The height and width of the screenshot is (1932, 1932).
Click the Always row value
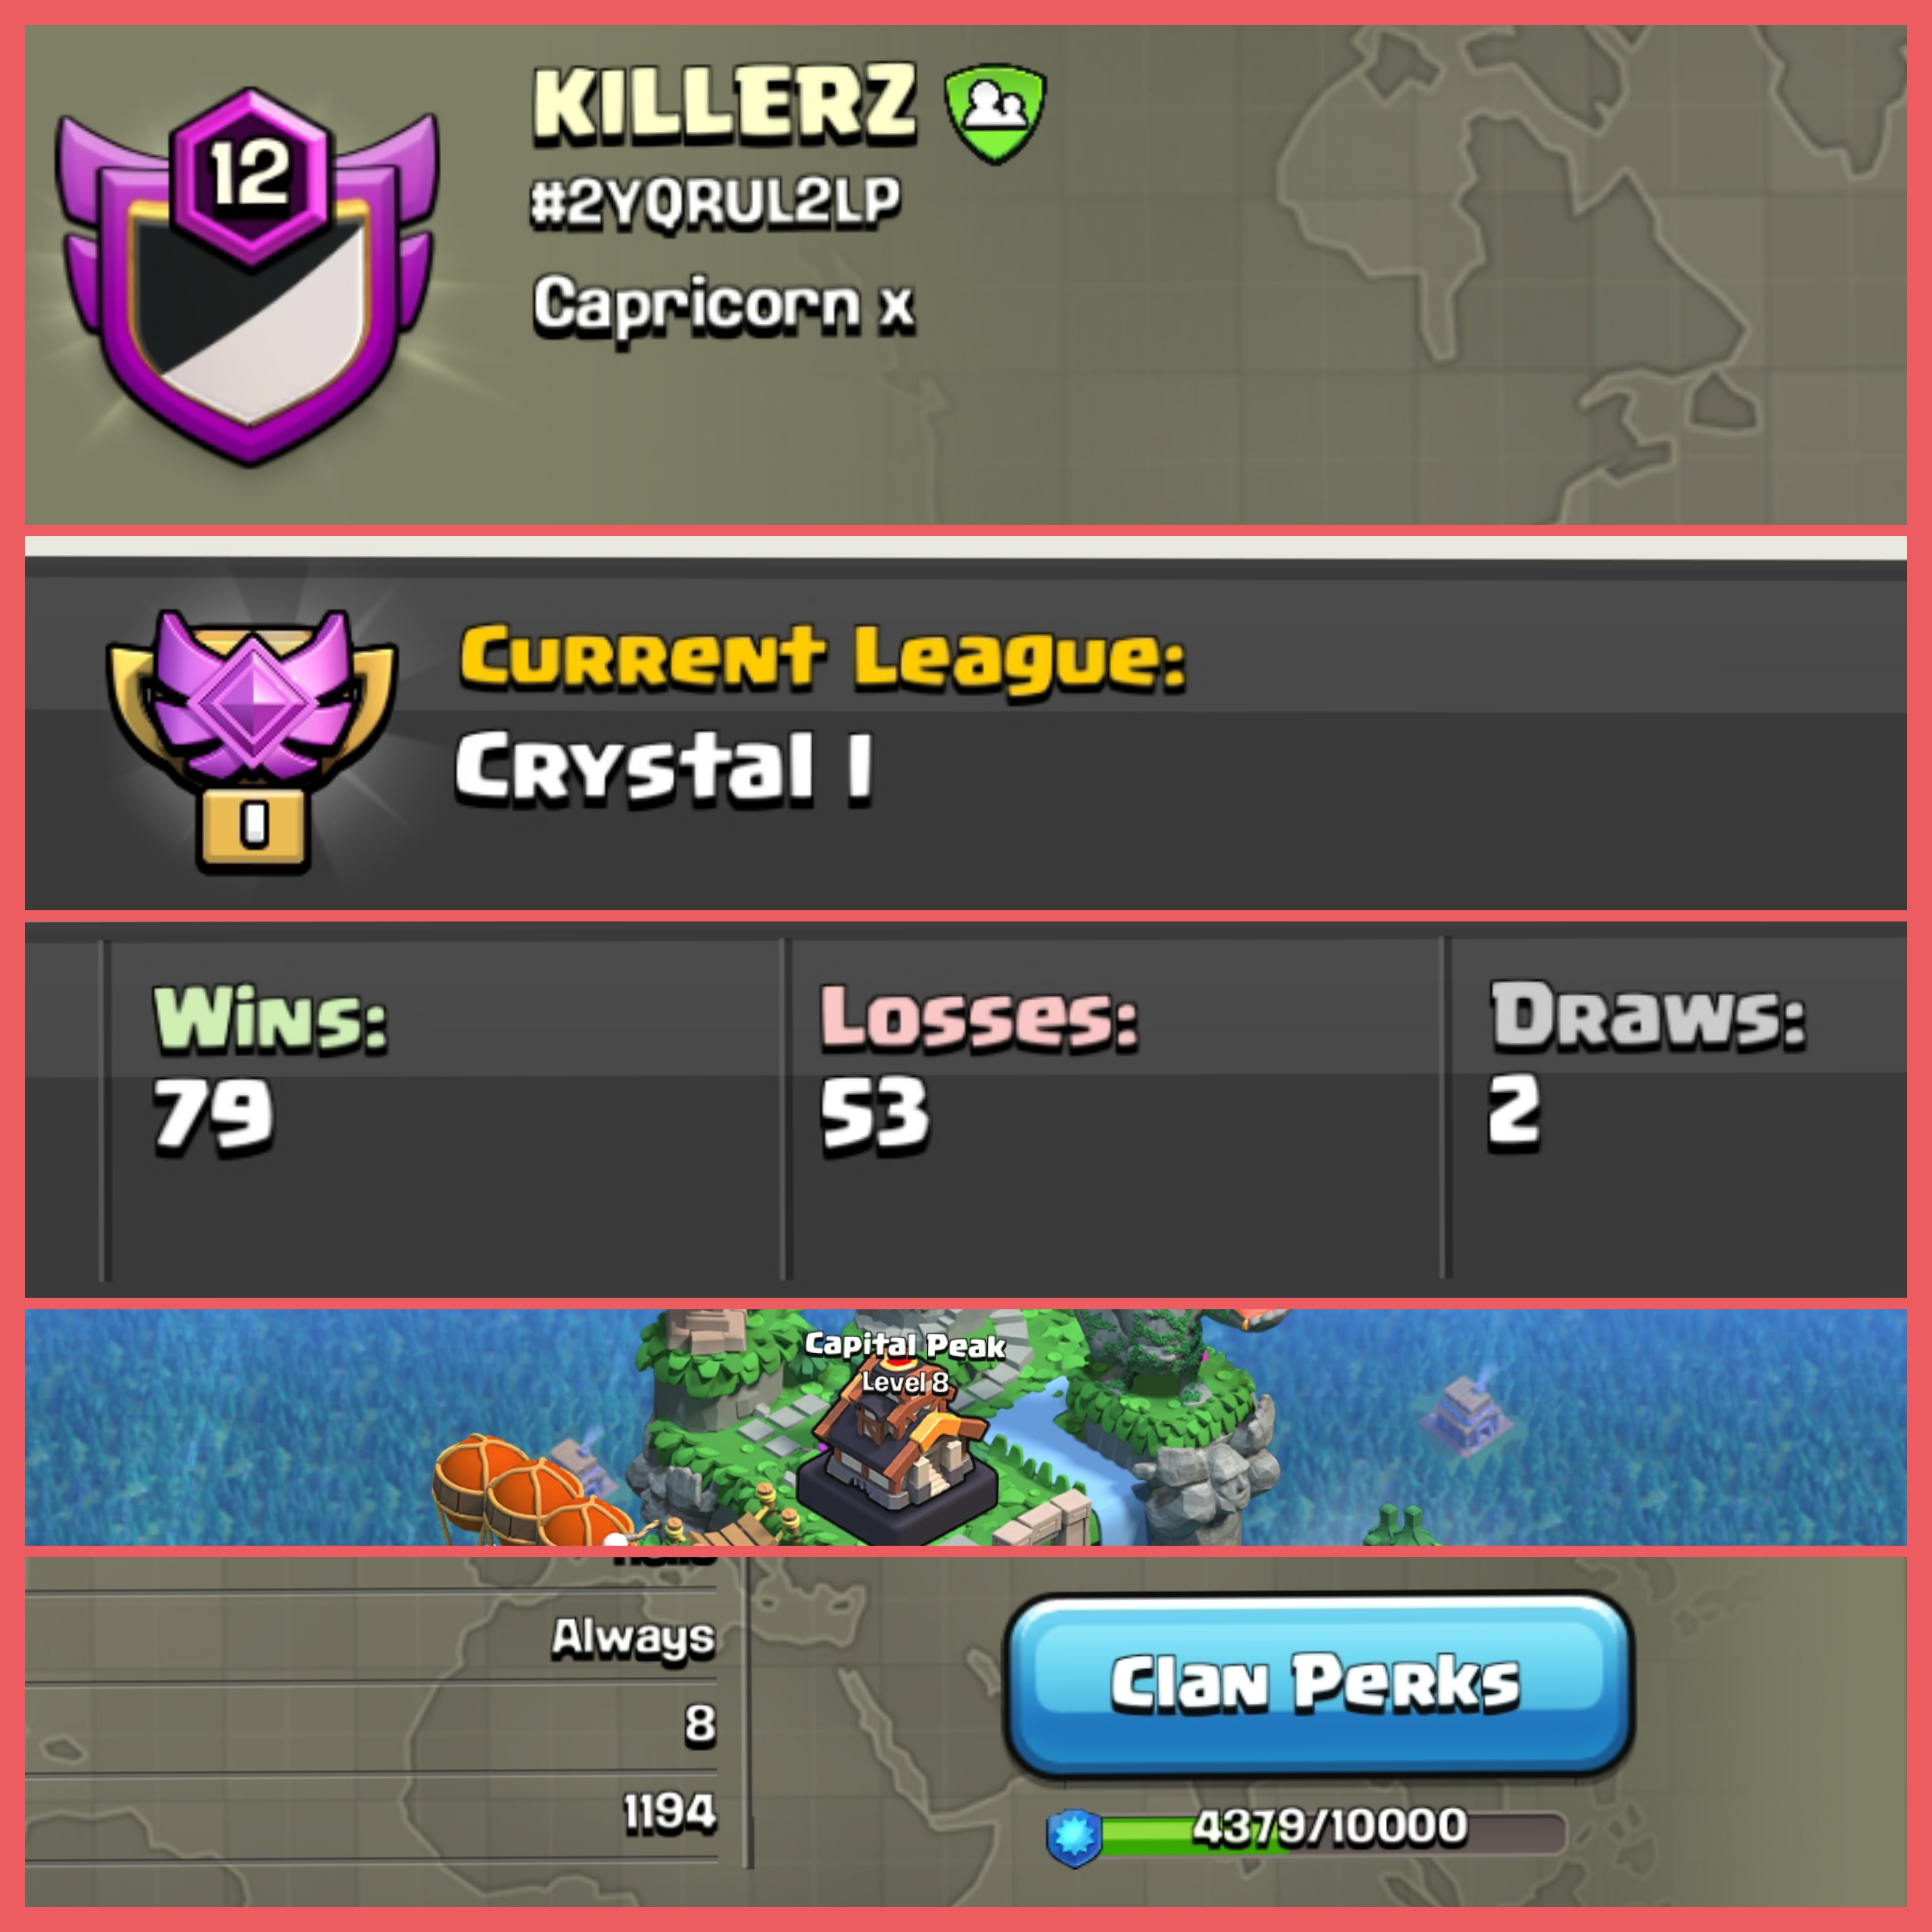634,1637
